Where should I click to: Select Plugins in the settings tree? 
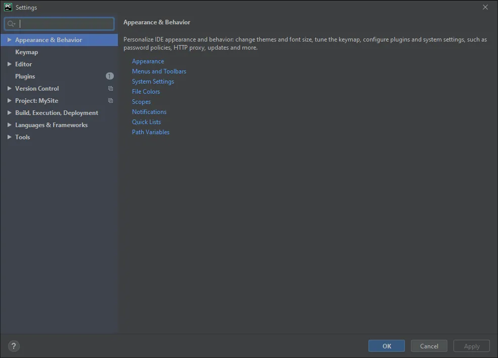click(x=25, y=76)
